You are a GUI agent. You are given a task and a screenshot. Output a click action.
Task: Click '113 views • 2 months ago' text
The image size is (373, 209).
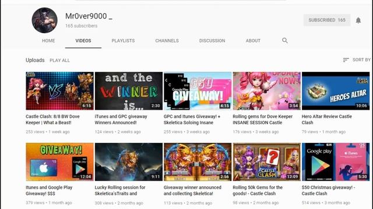point(188,203)
